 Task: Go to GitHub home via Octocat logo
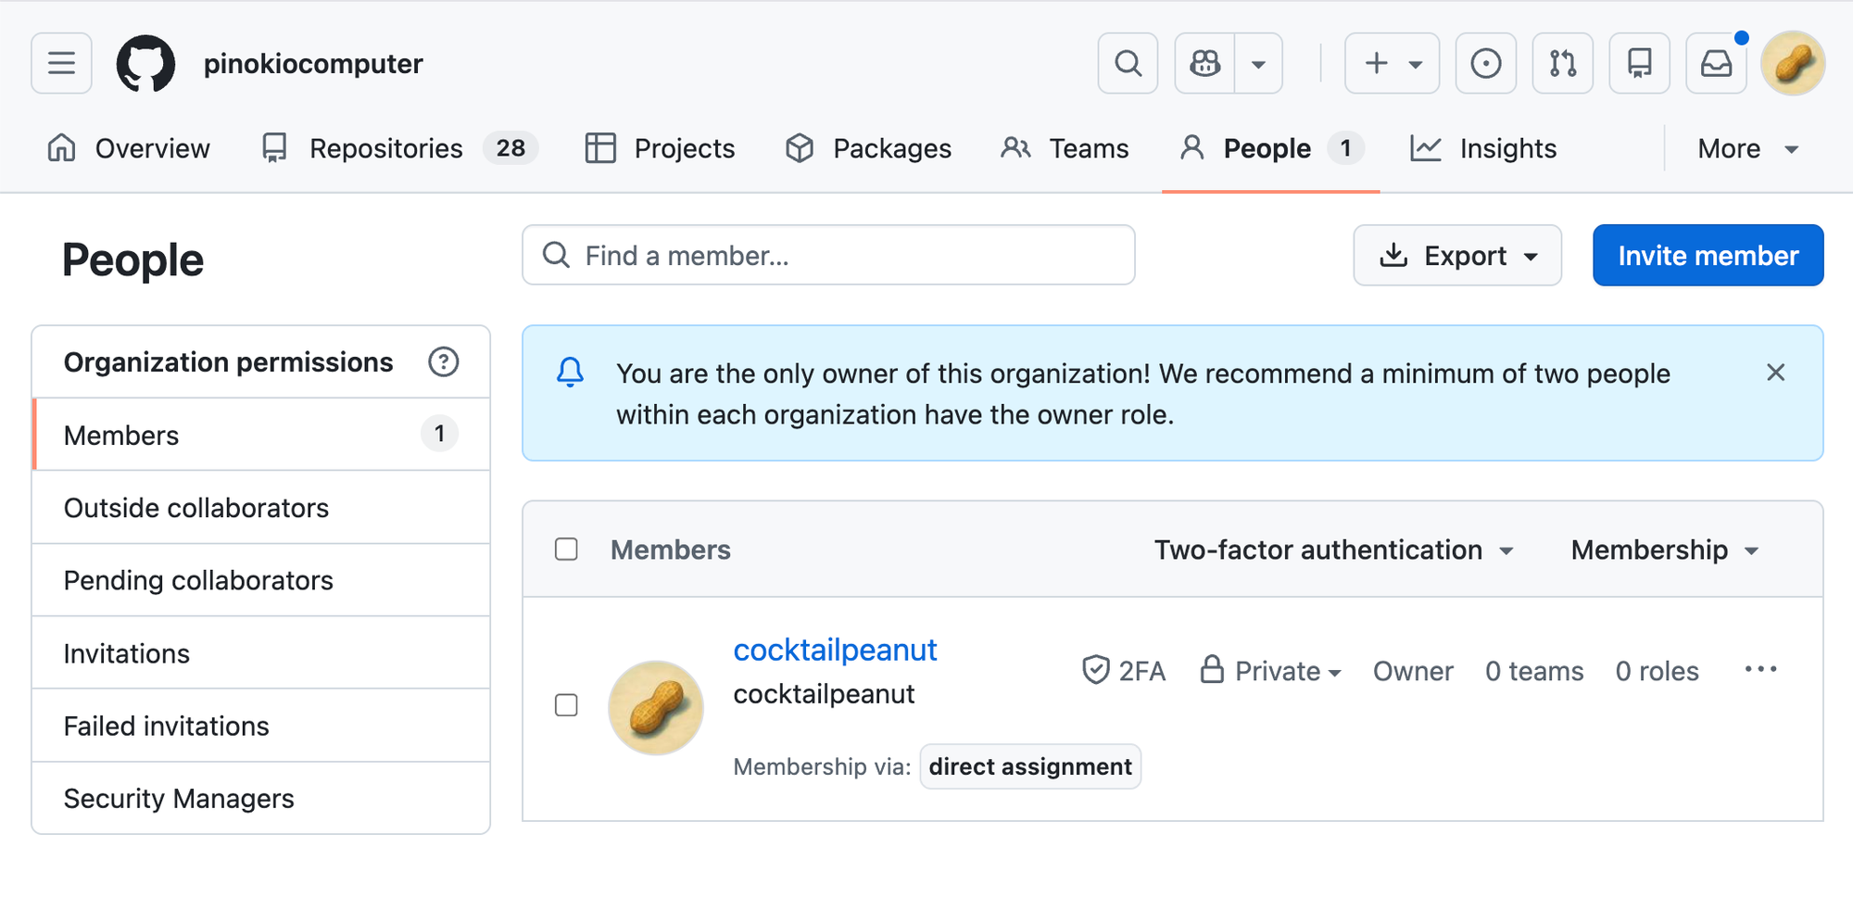click(145, 63)
